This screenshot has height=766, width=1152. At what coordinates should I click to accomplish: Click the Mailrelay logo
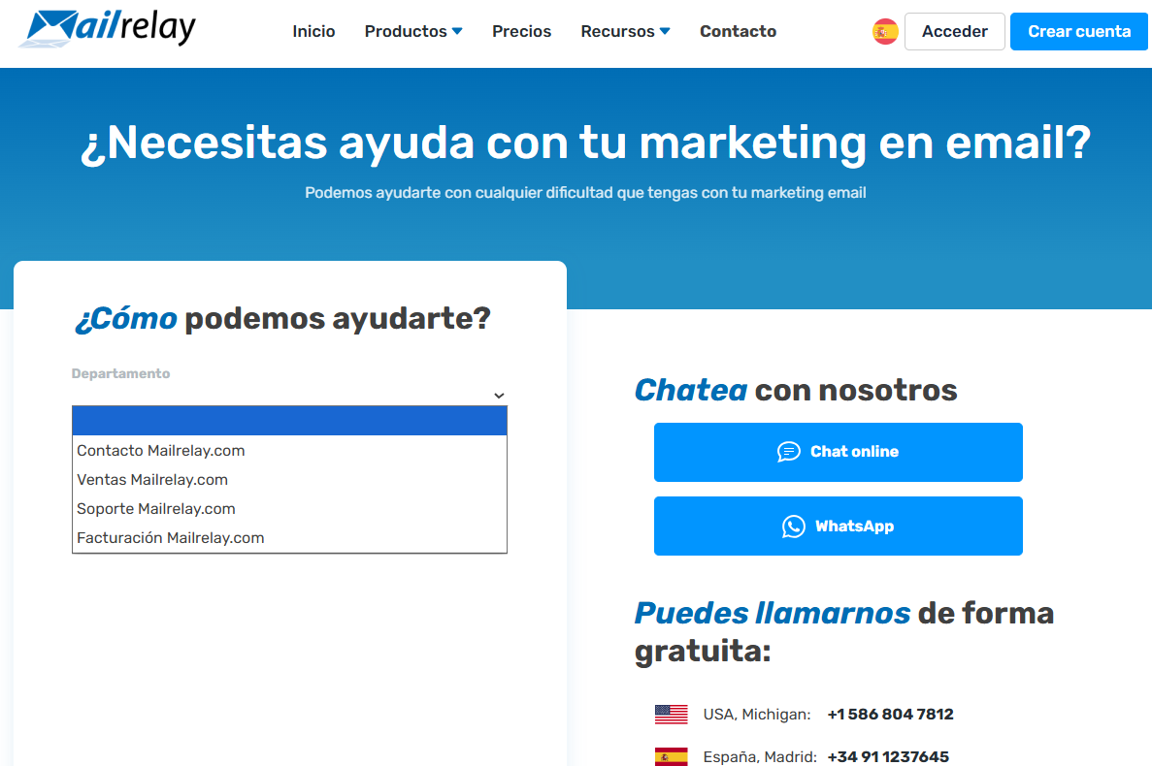[x=108, y=28]
